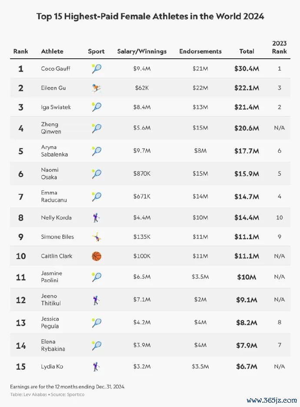This screenshot has width=300, height=407.
Task: Click the gymnastics icon for Simone Biles
Action: [97, 237]
